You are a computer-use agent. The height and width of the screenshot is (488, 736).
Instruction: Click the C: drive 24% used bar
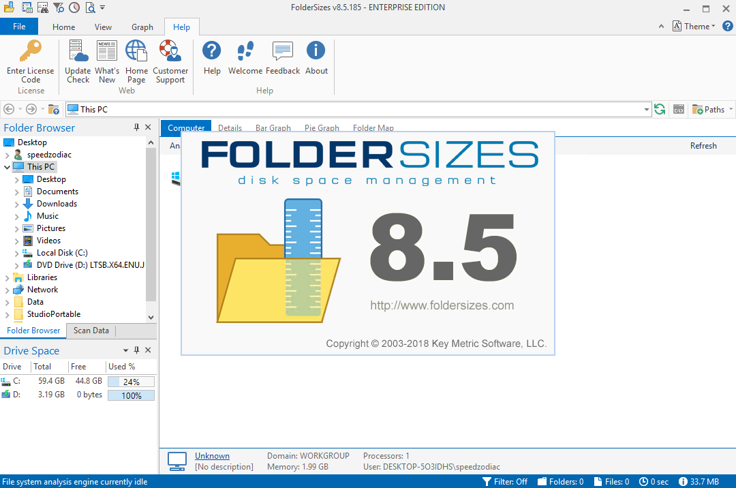click(131, 382)
